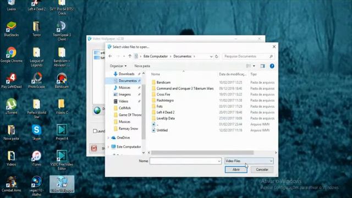Screen dimensions: 352x198
Task: Click the Nova pasta toolbar button
Action: click(x=142, y=66)
